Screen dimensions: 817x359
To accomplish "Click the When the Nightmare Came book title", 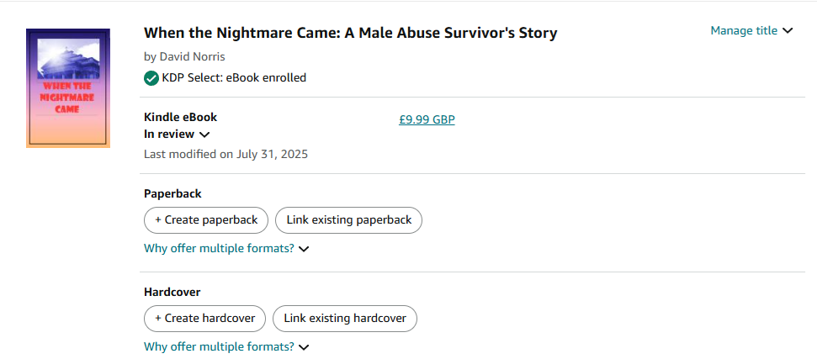I will (350, 34).
